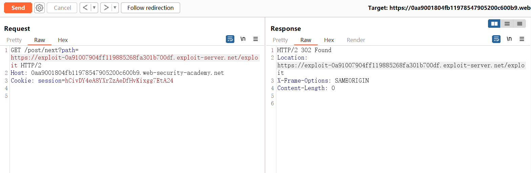
Task: Expand the back history dropdown arrow
Action: [94, 8]
